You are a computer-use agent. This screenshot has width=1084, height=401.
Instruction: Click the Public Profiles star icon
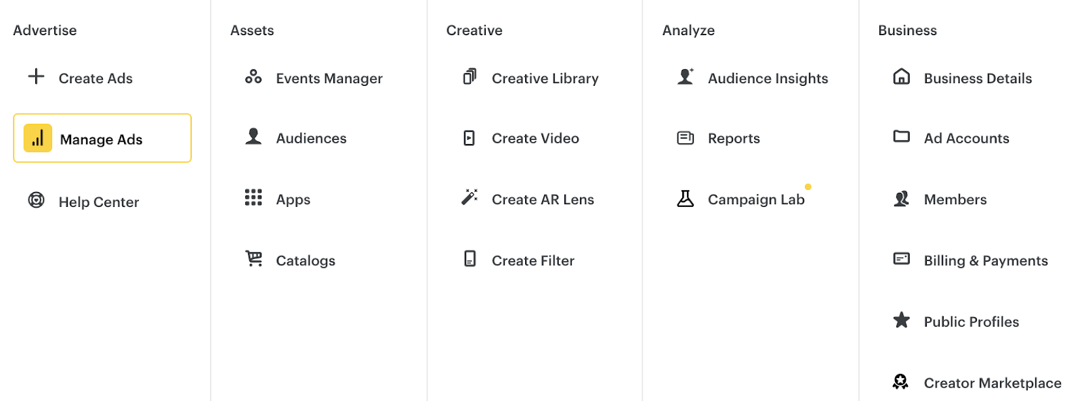[902, 320]
